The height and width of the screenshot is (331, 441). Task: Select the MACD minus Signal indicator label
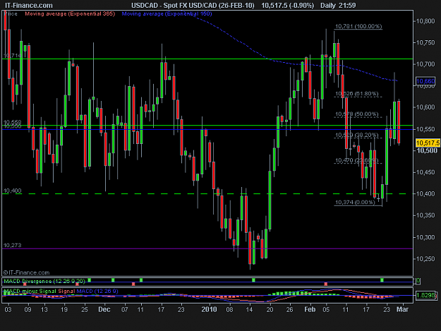(30, 291)
